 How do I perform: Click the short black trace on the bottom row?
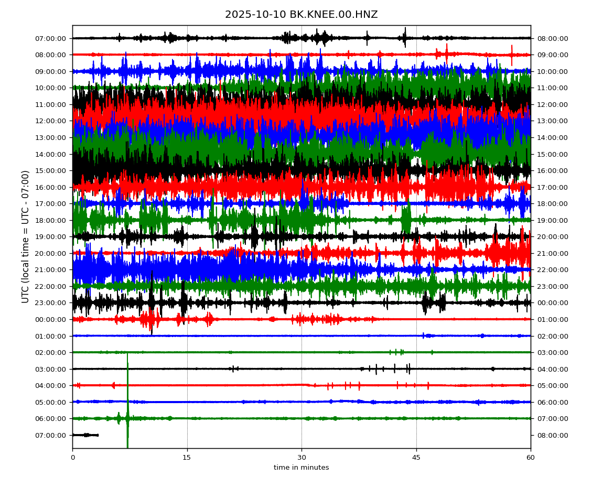pos(85,435)
